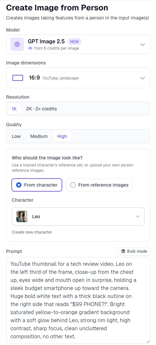
Task: Enable Bulk mode
Action: pyautogui.click(x=134, y=251)
